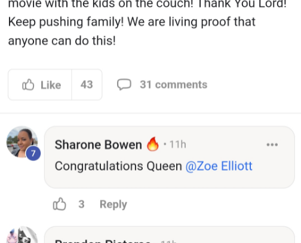The image size is (301, 243).
Task: Click the 11h timestamp on Sharone's comment
Action: tap(177, 144)
